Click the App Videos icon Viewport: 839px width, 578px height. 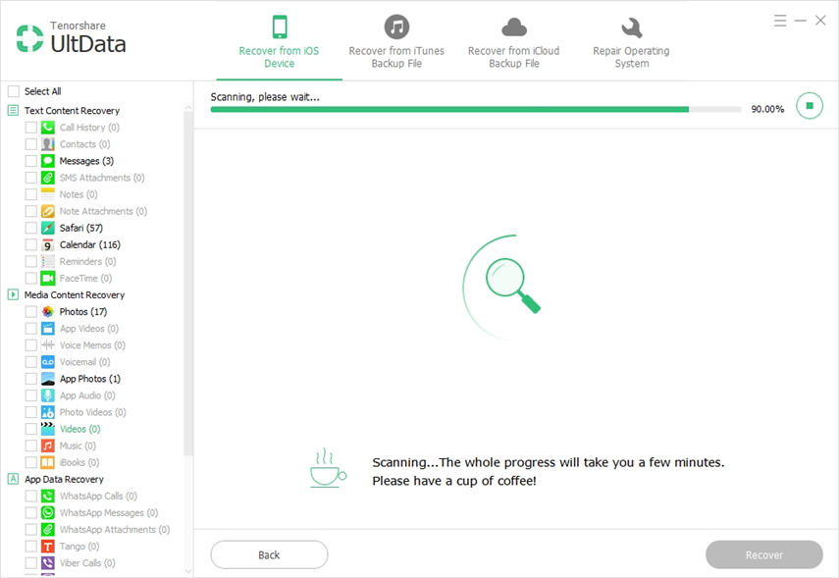coord(48,328)
